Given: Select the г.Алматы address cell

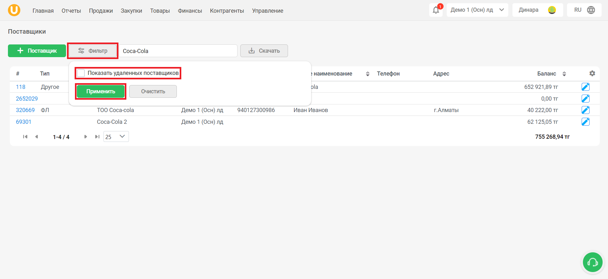Looking at the screenshot, I should tap(446, 110).
